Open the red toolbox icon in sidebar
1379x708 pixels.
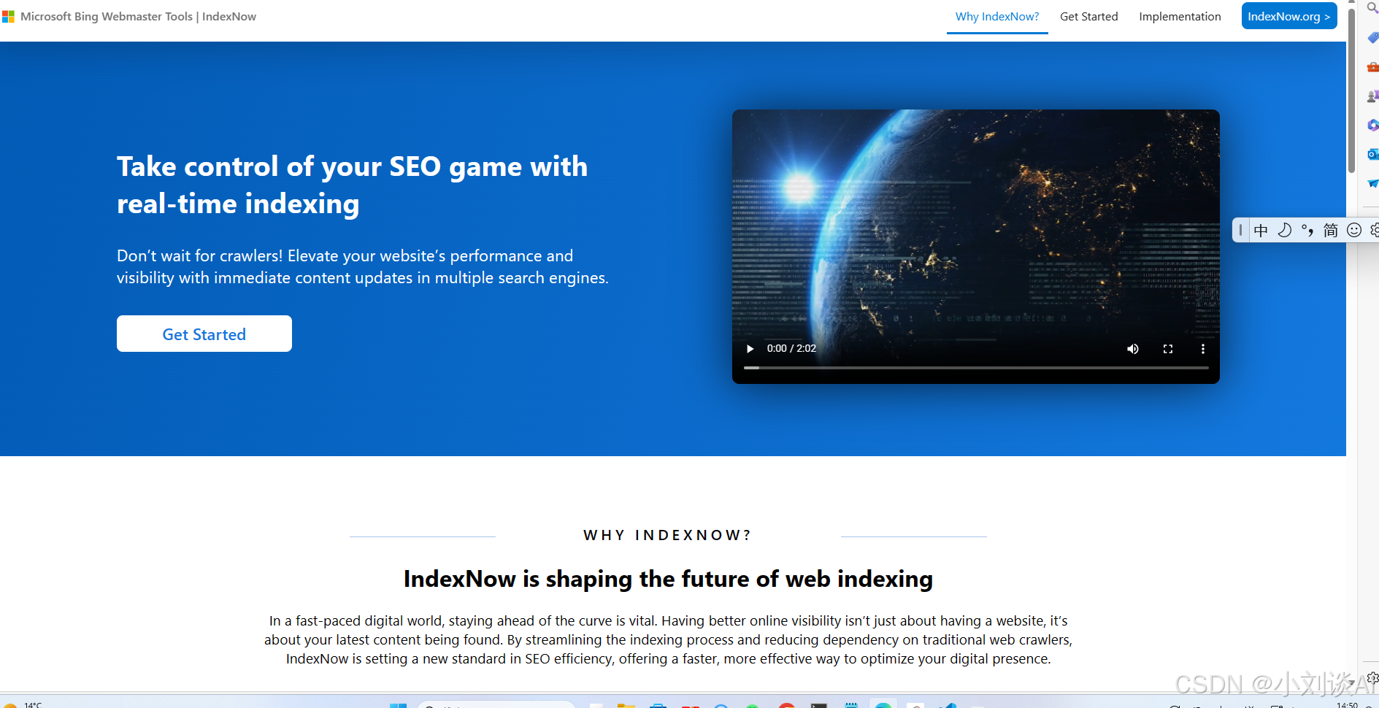coord(1372,66)
